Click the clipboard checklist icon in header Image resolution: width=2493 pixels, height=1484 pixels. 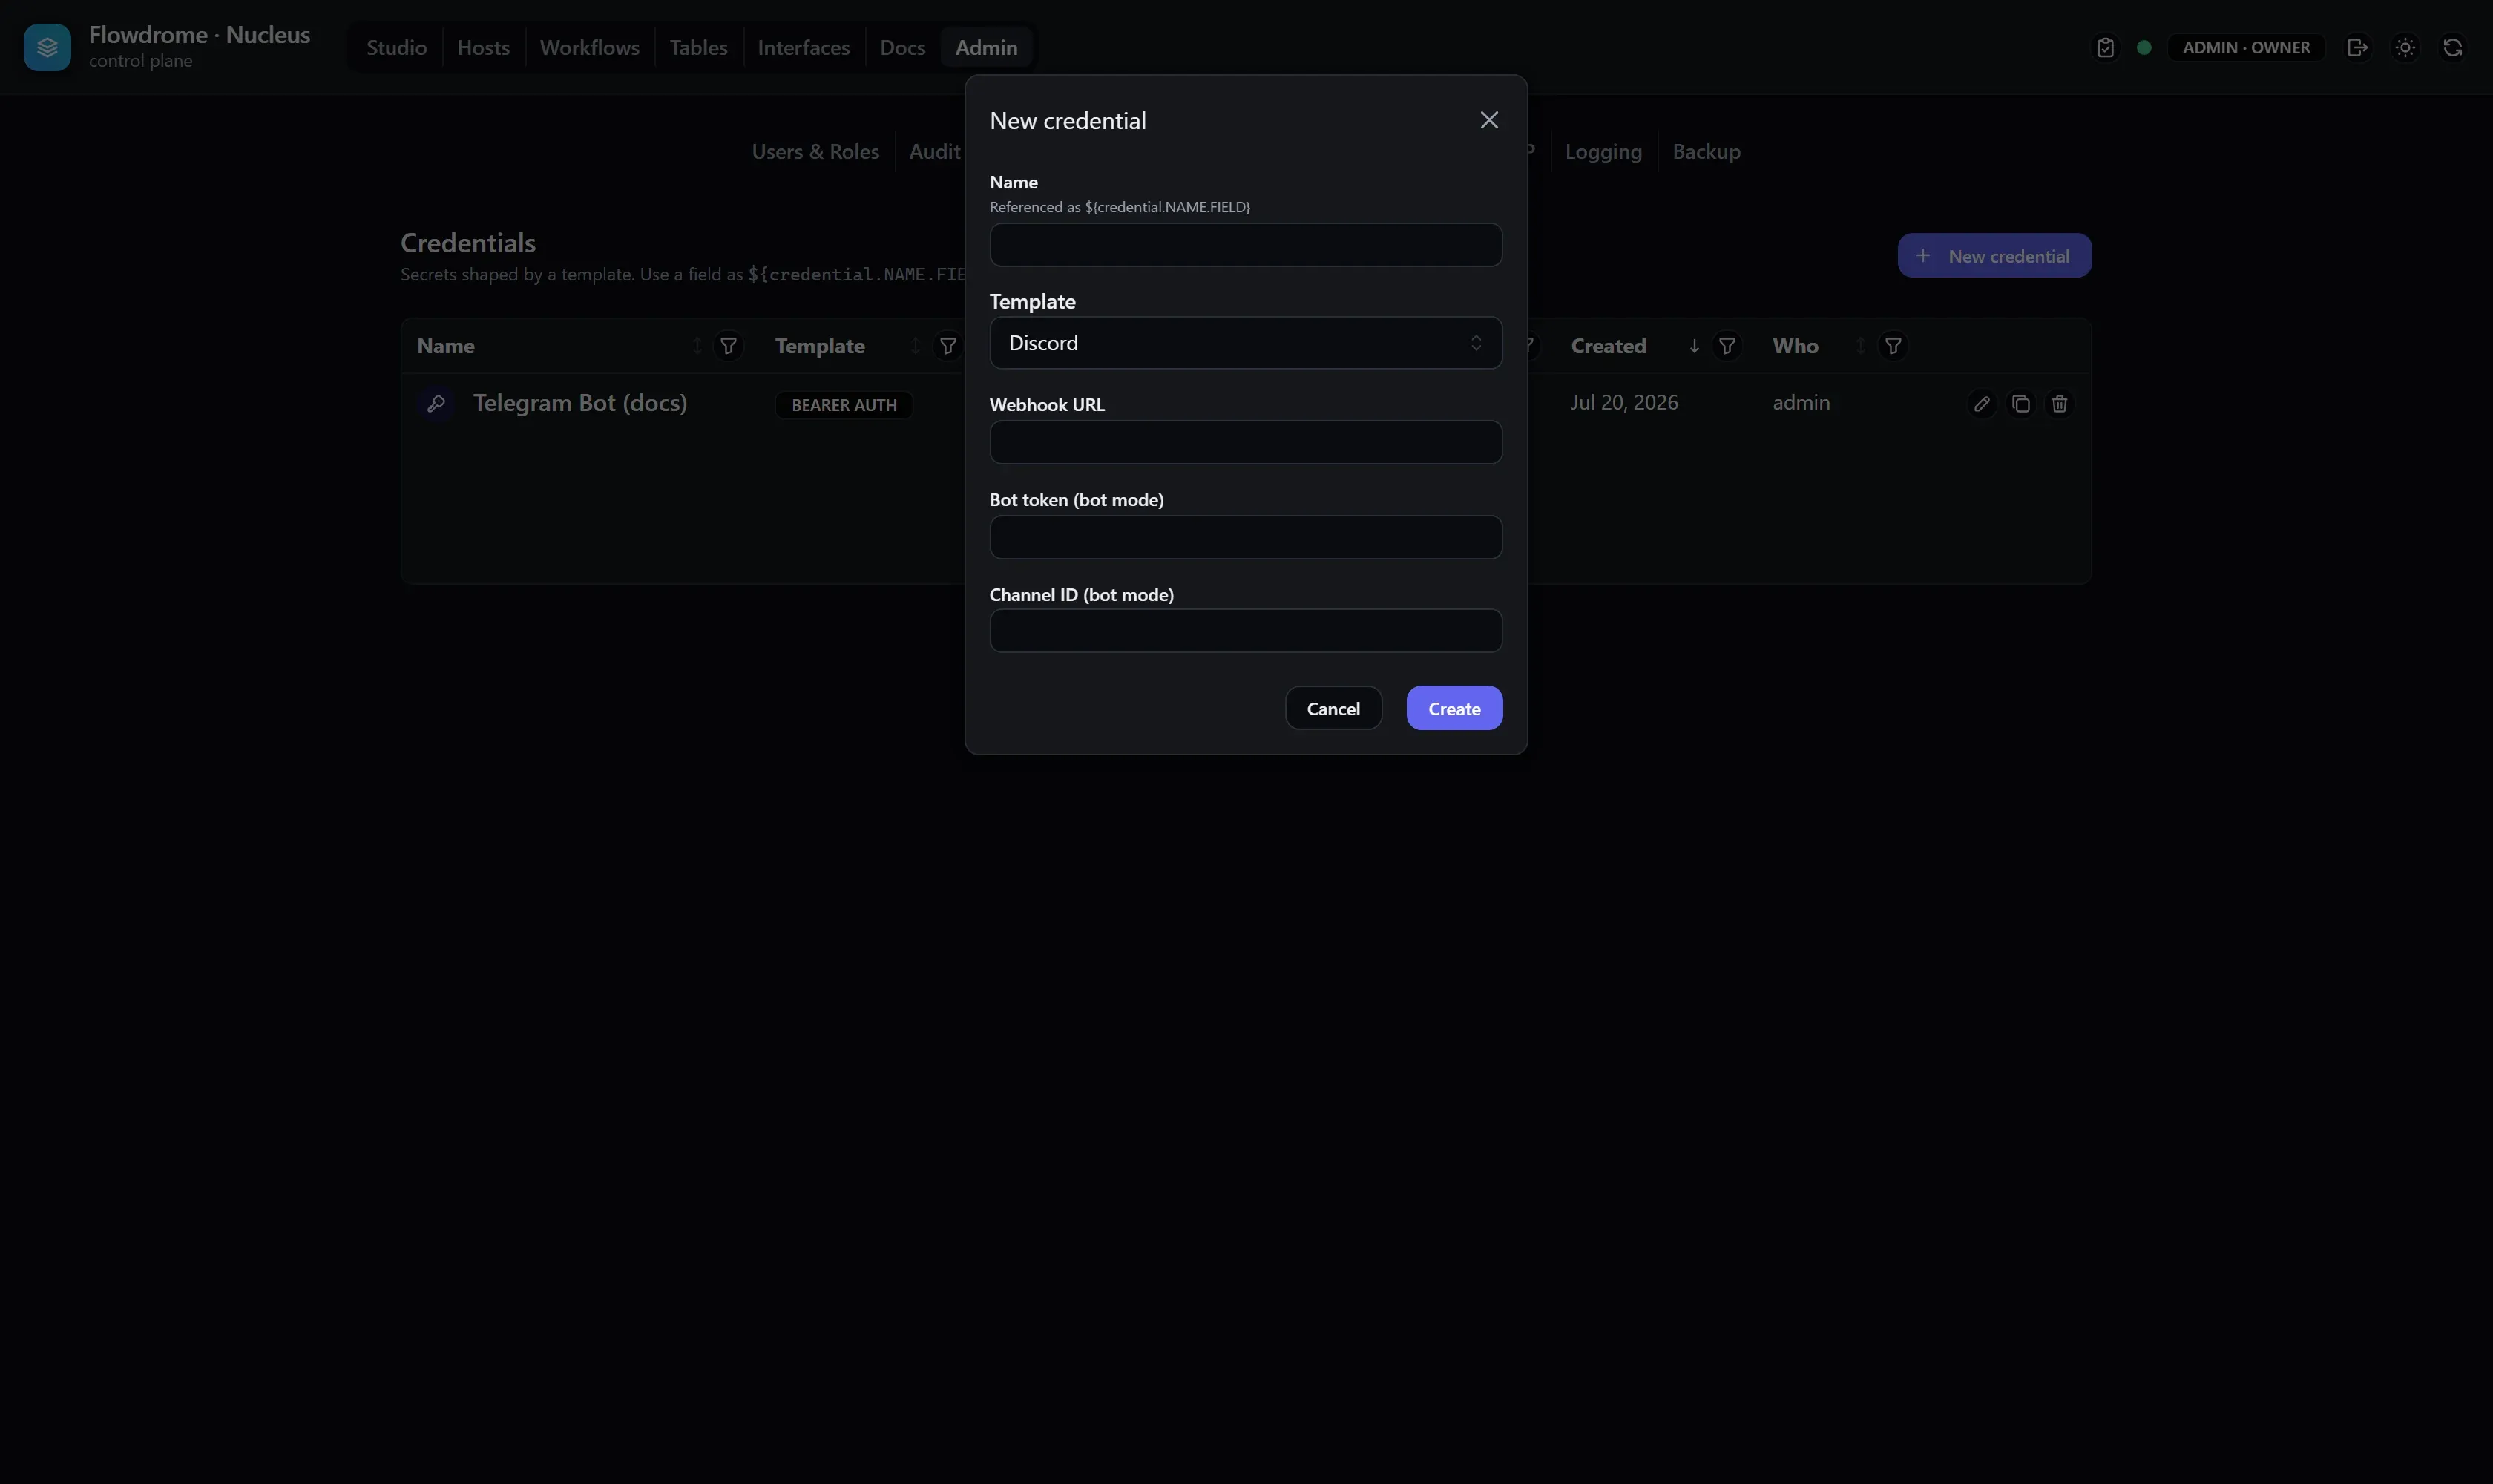[x=2105, y=47]
